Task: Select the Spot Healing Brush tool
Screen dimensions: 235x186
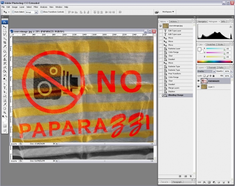Action: pos(5,51)
